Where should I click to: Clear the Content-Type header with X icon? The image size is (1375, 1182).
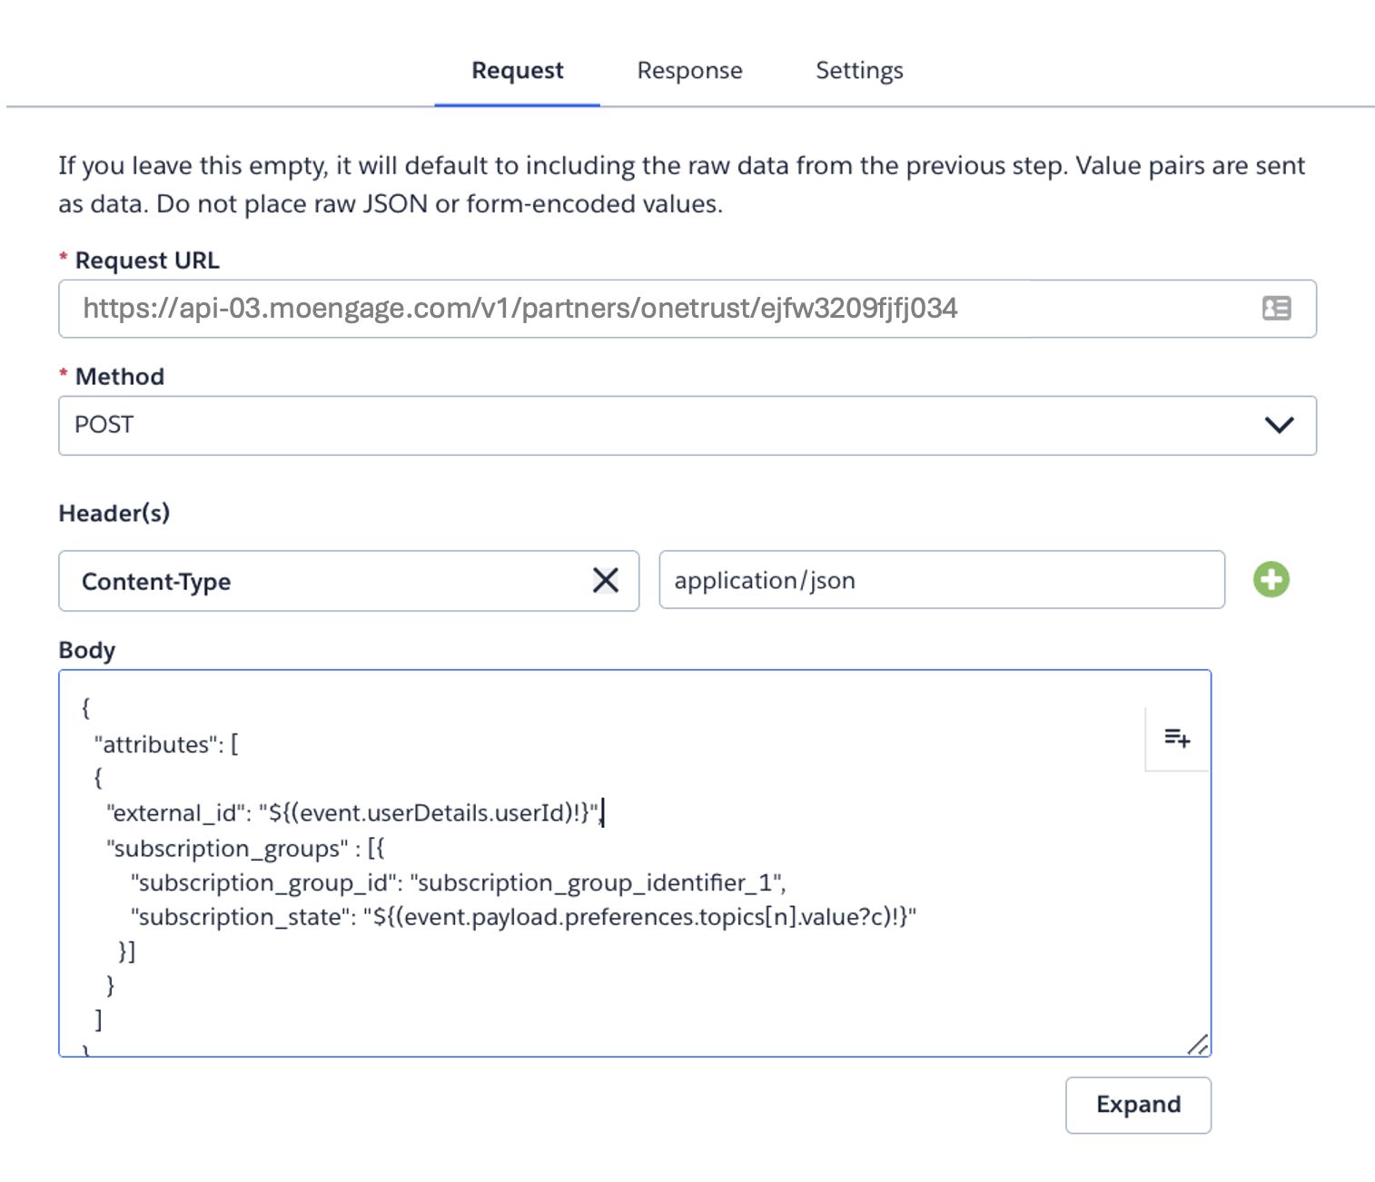tap(605, 580)
